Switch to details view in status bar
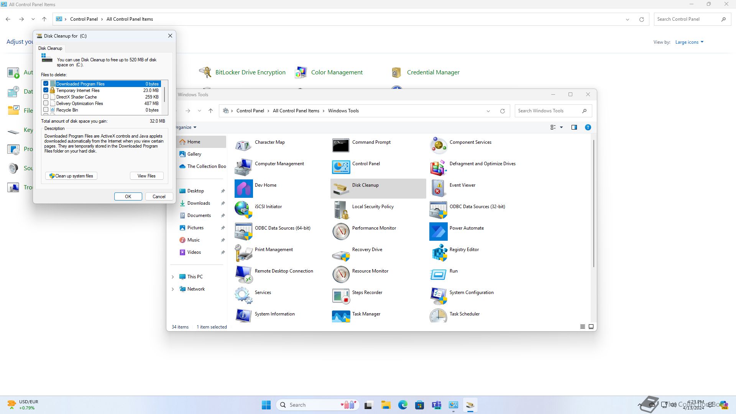 tap(583, 327)
